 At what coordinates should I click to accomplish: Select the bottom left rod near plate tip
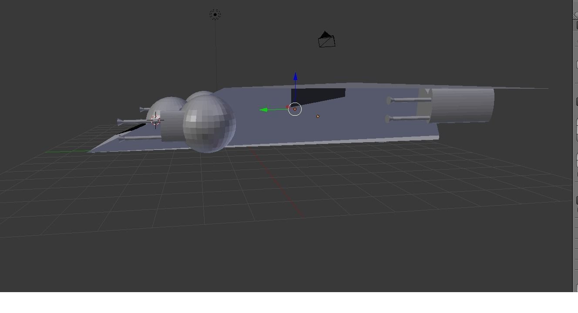[x=140, y=137]
